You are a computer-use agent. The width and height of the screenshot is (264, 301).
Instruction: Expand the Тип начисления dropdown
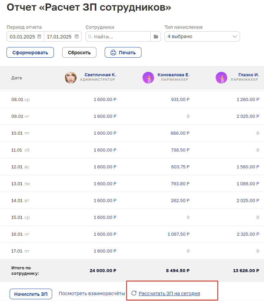[202, 36]
